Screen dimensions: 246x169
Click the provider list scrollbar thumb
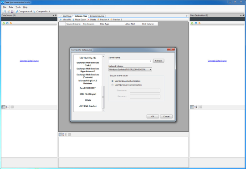pyautogui.click(x=103, y=97)
